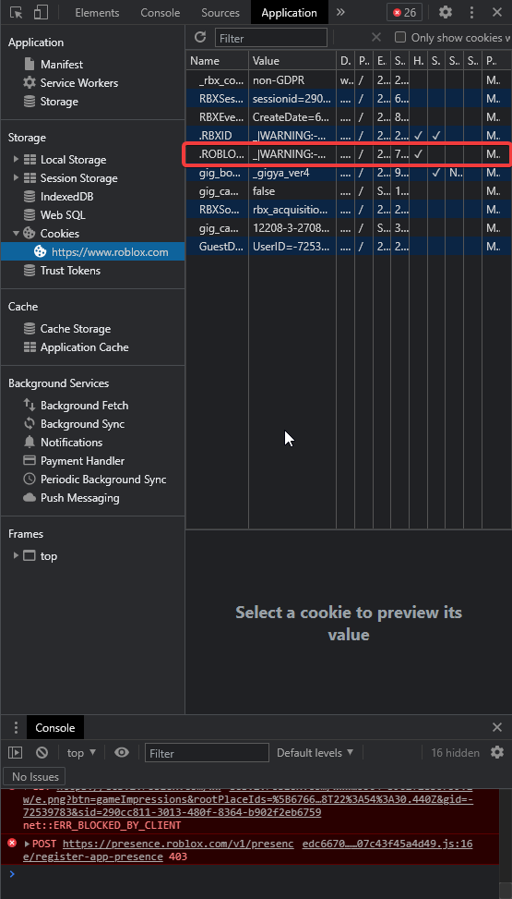
Task: Create live expression with eye icon
Action: pos(122,752)
